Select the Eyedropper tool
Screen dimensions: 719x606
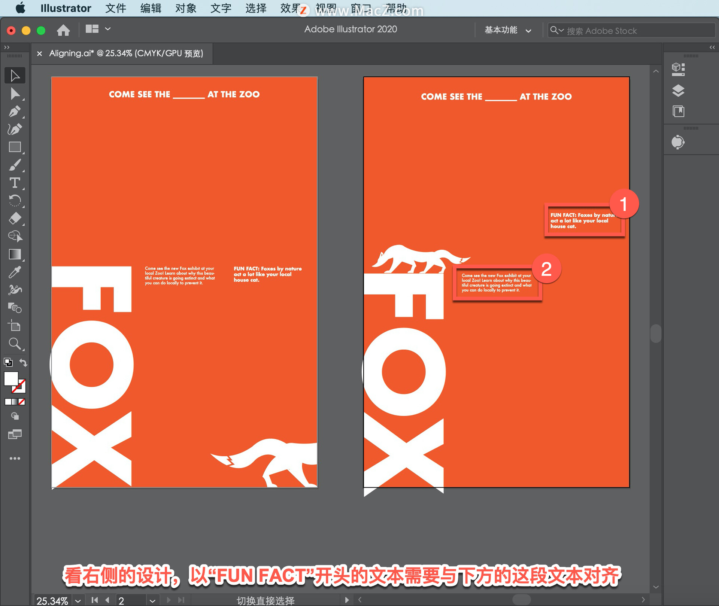click(x=15, y=272)
